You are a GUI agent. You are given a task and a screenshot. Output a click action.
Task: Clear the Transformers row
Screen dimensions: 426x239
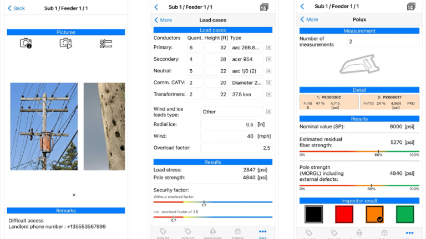[268, 94]
